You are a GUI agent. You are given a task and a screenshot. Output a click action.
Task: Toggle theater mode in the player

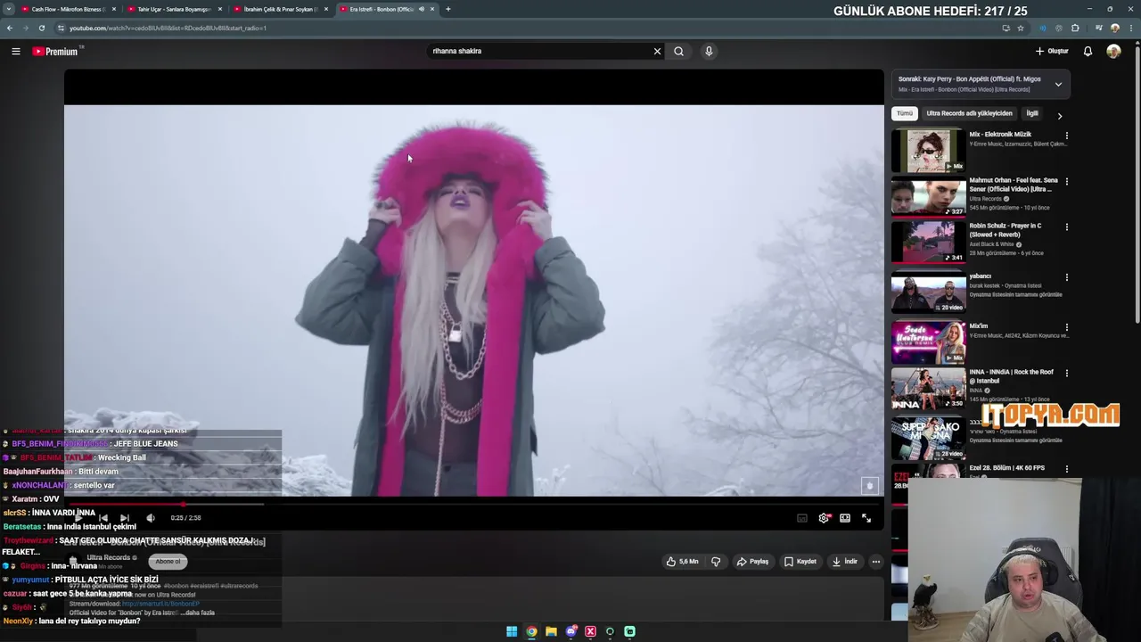(x=845, y=518)
